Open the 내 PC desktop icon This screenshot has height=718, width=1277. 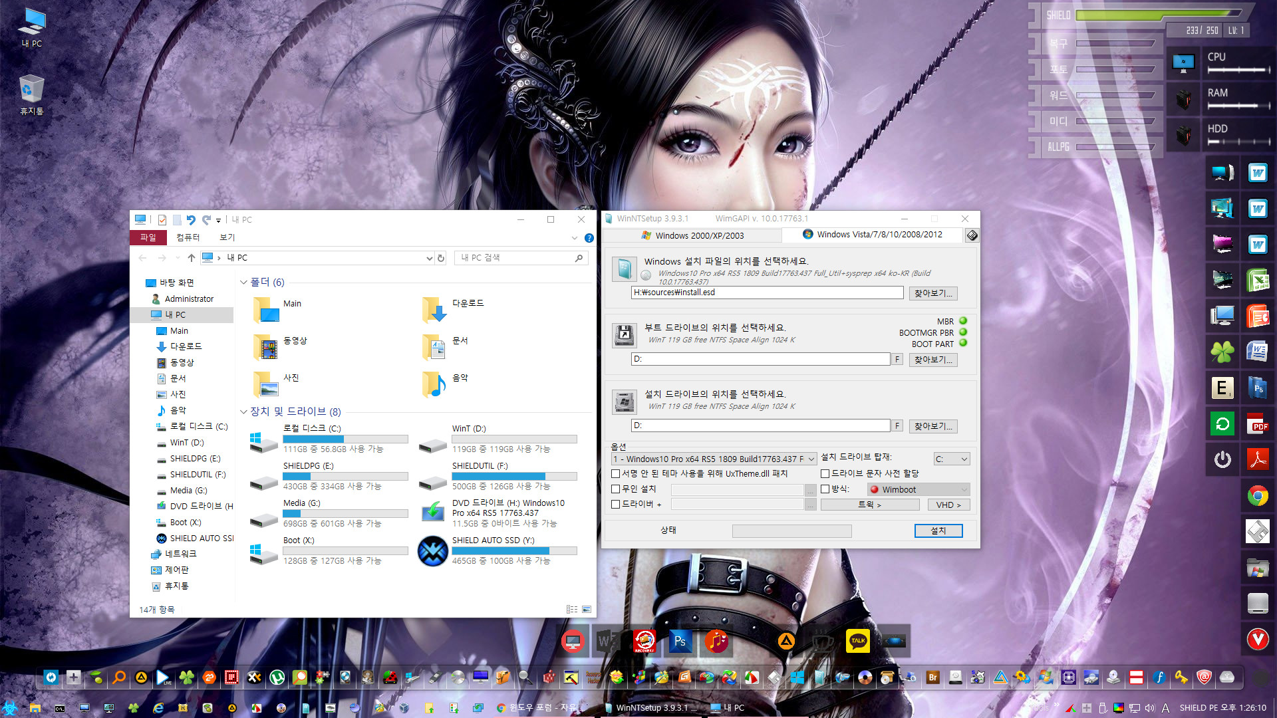[x=31, y=28]
